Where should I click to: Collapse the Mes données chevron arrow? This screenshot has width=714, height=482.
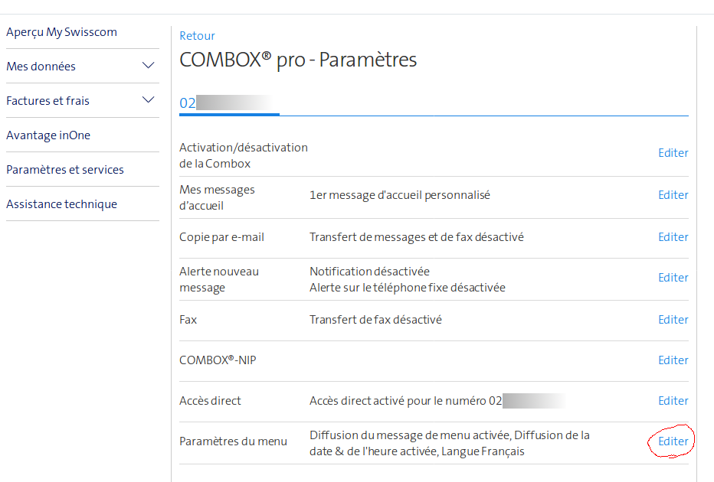[x=147, y=66]
